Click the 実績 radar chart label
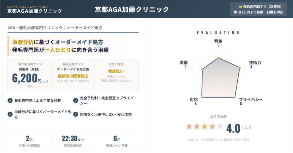The image size is (293, 153). [x=183, y=63]
